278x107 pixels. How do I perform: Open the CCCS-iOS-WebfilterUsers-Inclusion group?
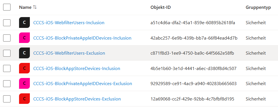coord(69,23)
